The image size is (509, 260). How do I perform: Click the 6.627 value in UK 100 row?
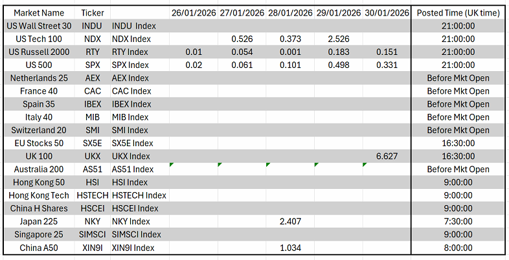pyautogui.click(x=387, y=156)
